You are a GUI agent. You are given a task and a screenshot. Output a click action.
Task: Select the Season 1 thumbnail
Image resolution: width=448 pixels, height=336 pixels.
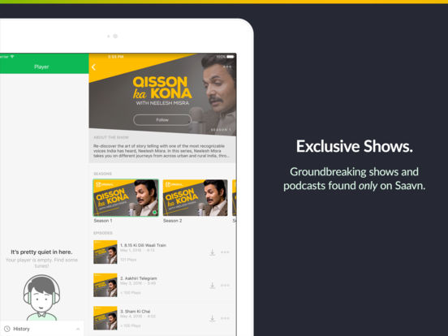(126, 198)
